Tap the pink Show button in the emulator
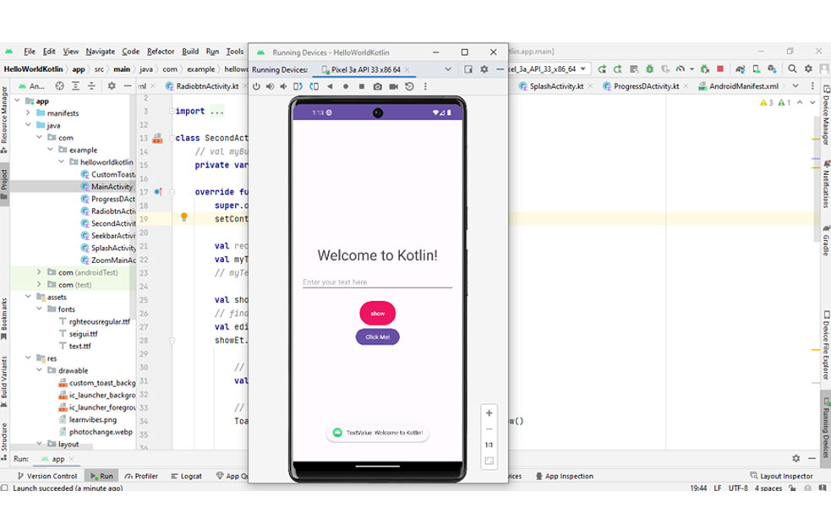This screenshot has width=831, height=519. [377, 314]
